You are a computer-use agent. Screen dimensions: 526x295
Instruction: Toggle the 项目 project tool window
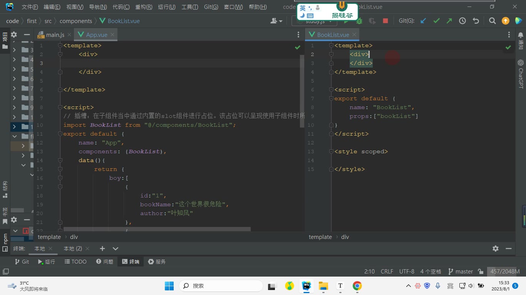pos(5,41)
